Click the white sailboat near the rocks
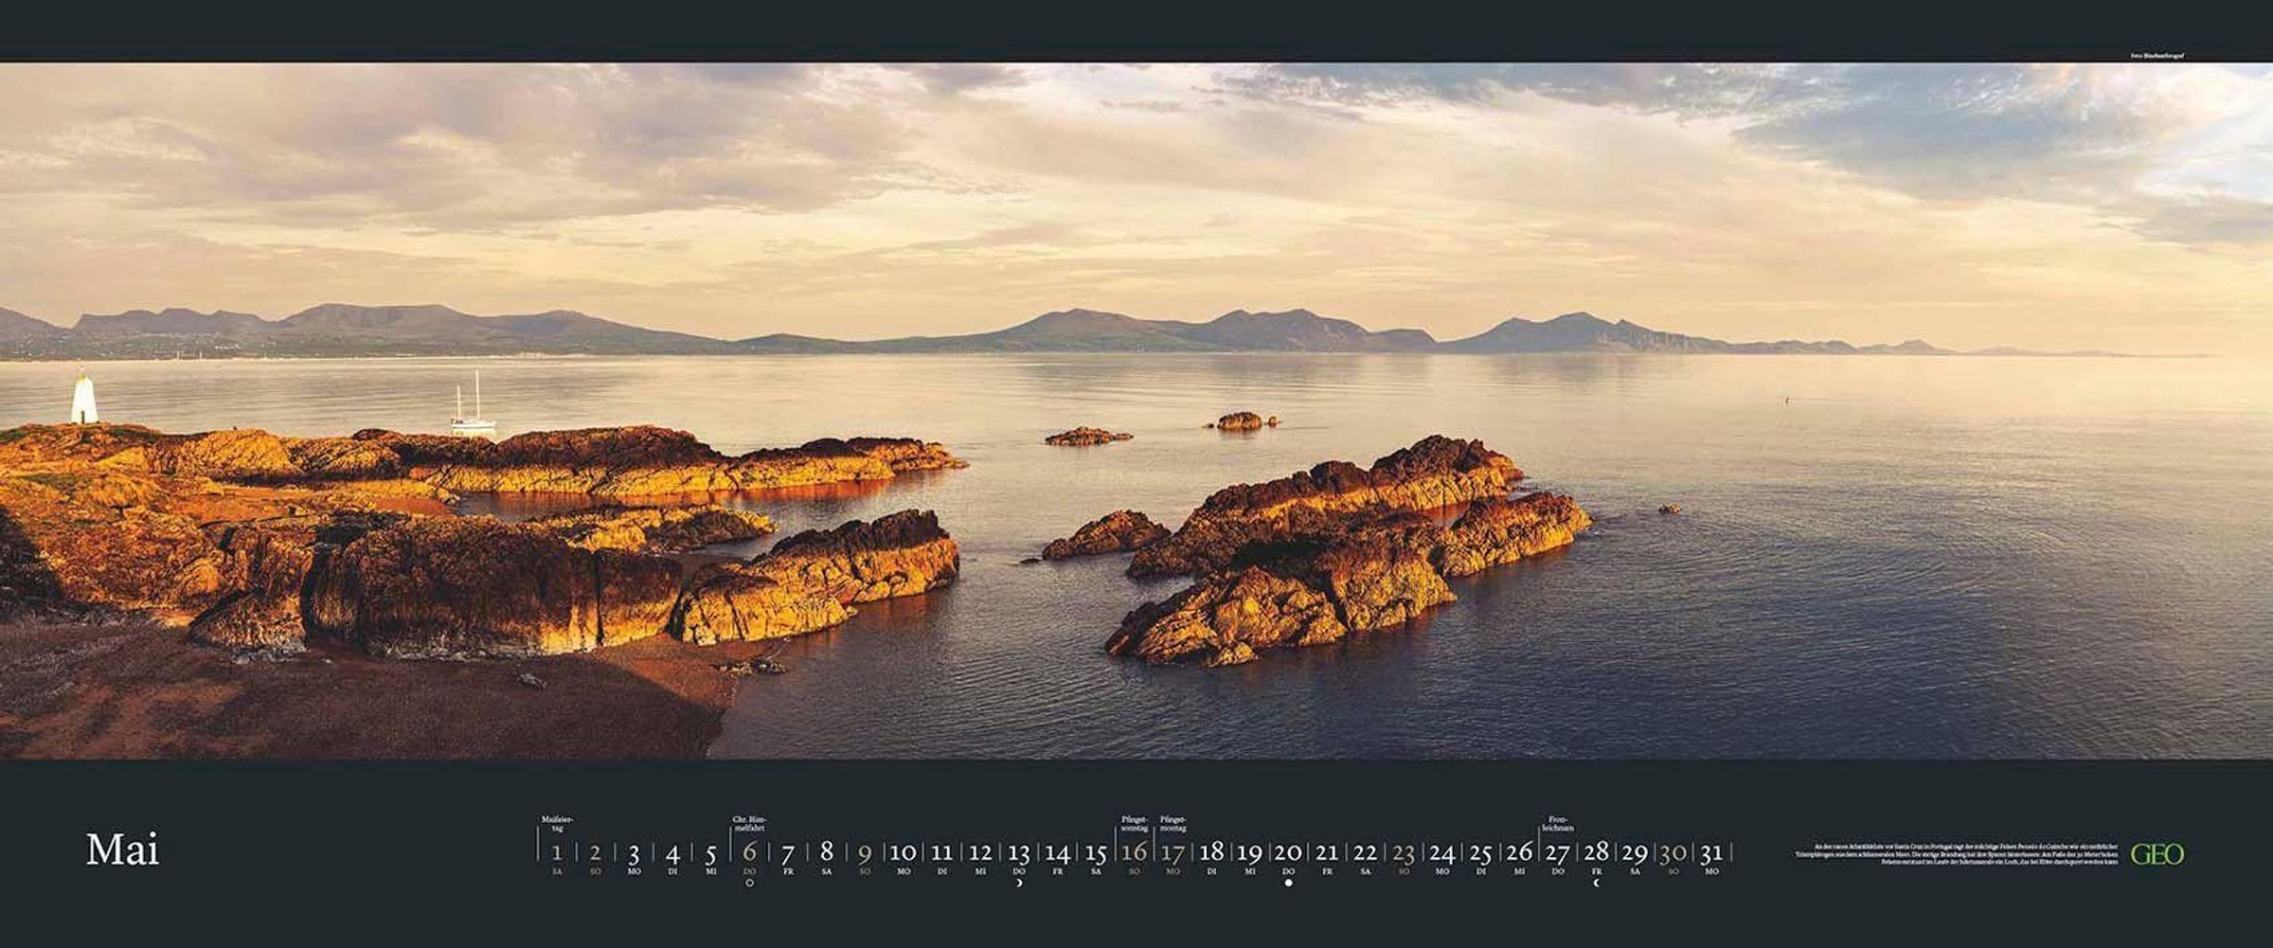This screenshot has width=2273, height=948. pyautogui.click(x=472, y=409)
